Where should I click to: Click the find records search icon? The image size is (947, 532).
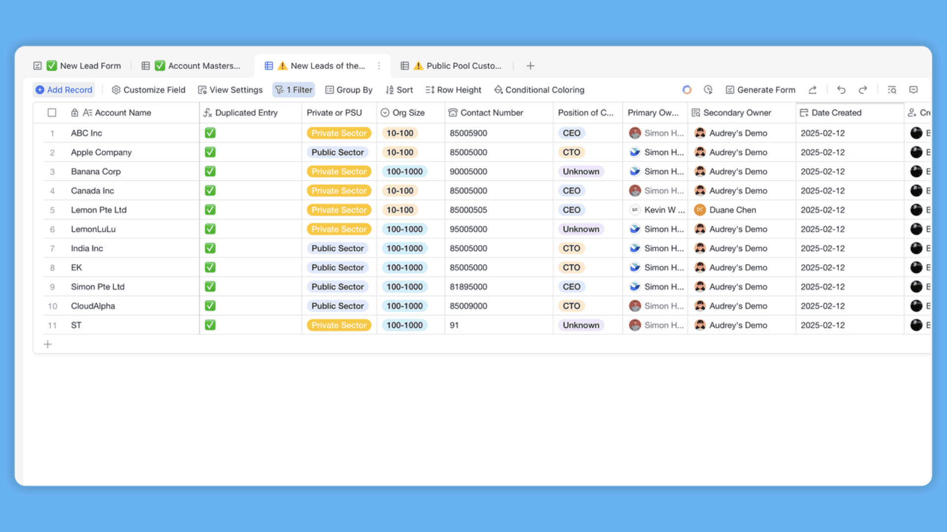(x=892, y=90)
